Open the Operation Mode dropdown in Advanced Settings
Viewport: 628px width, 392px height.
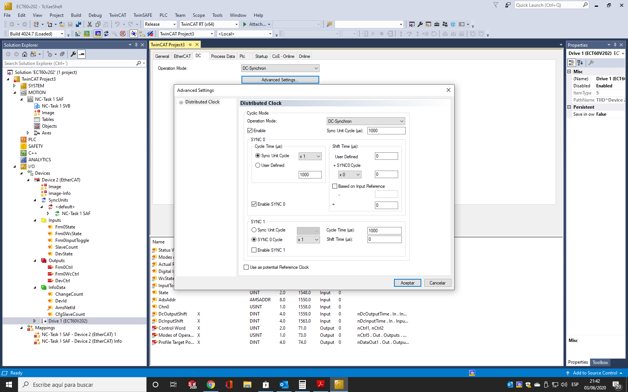pos(366,121)
